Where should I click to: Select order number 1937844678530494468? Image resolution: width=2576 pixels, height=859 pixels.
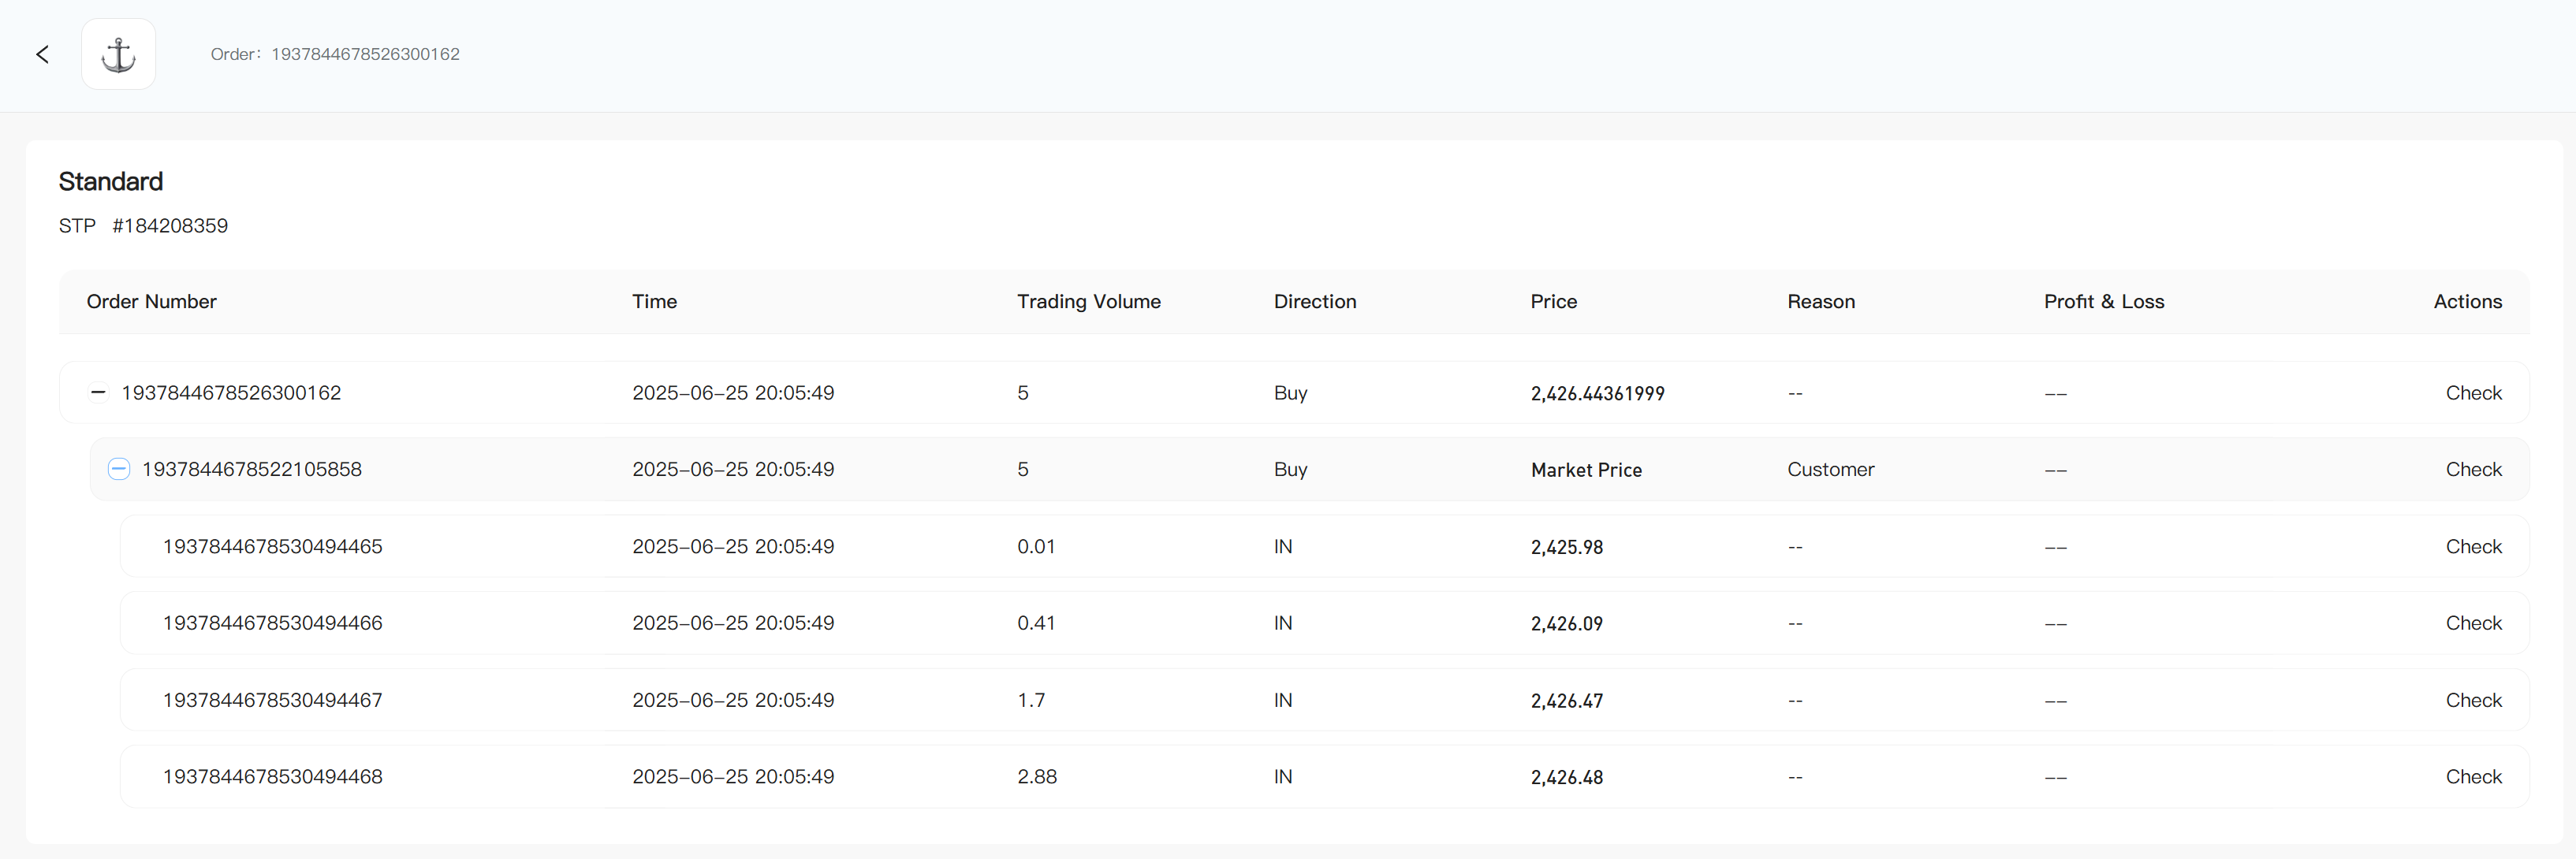(272, 776)
